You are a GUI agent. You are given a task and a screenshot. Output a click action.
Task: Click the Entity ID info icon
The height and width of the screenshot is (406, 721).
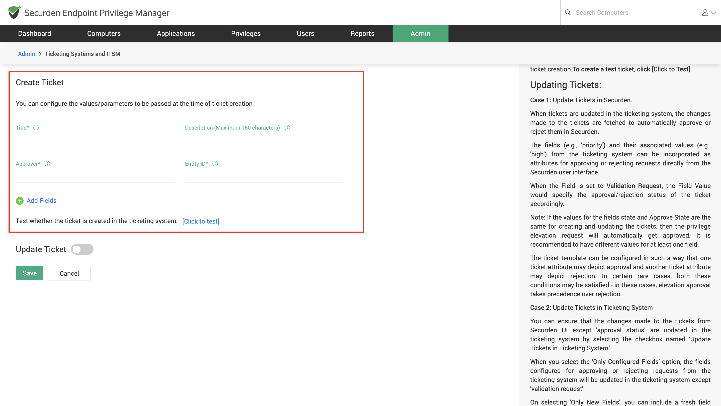[x=215, y=164]
